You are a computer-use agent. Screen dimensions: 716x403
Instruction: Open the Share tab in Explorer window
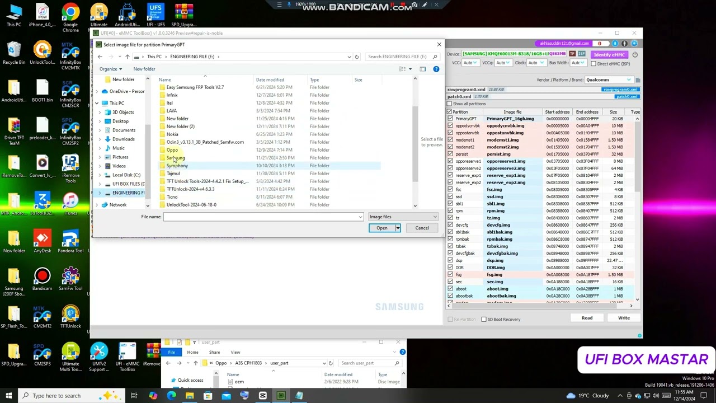coord(214,353)
